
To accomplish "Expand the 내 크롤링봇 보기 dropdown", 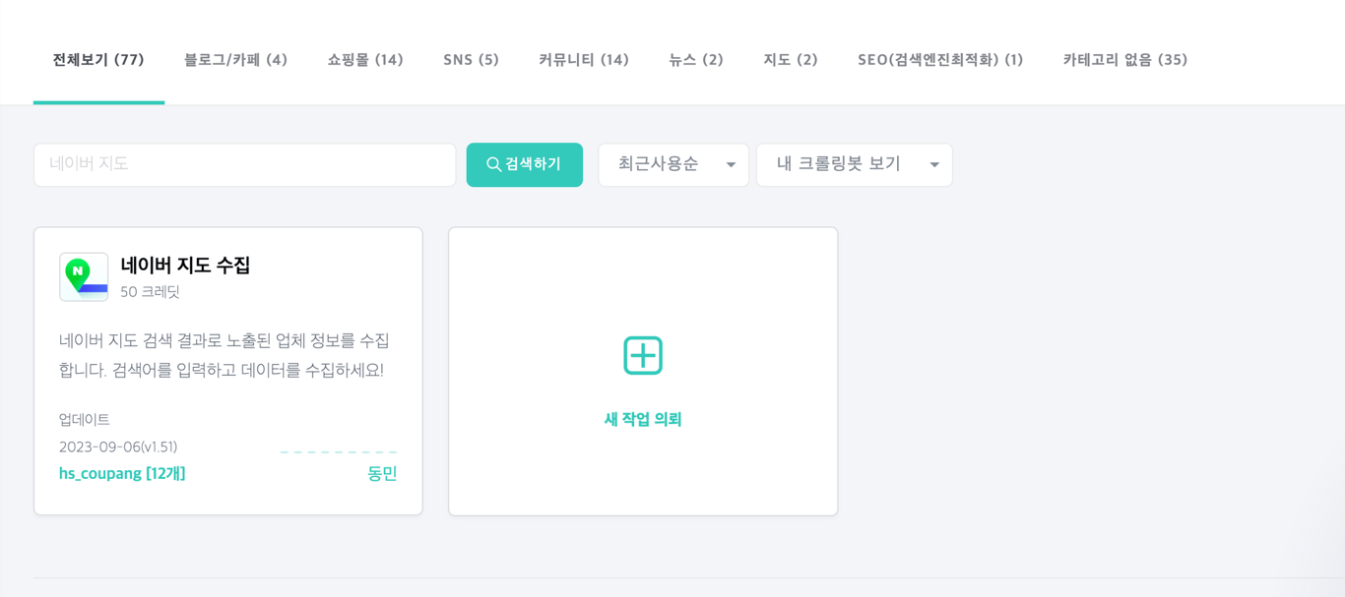I will [854, 164].
